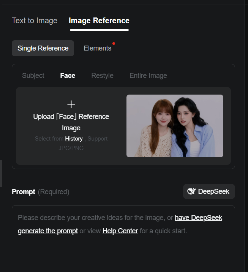Switch to the Restyle reference type
This screenshot has height=272, width=248.
tap(102, 76)
